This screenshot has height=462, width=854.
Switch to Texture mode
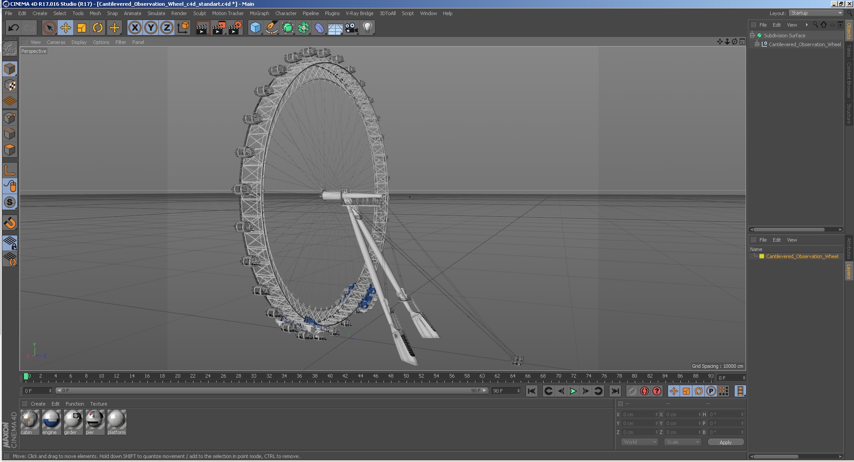coord(10,85)
